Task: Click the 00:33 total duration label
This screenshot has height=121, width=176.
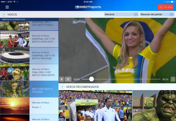Action: (165, 79)
